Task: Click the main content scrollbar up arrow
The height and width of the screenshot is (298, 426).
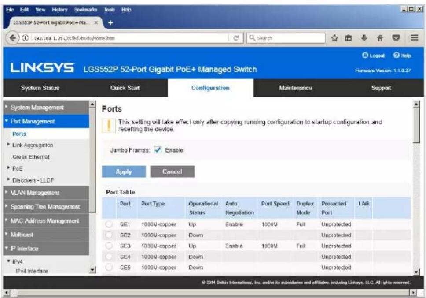Action: pos(416,104)
